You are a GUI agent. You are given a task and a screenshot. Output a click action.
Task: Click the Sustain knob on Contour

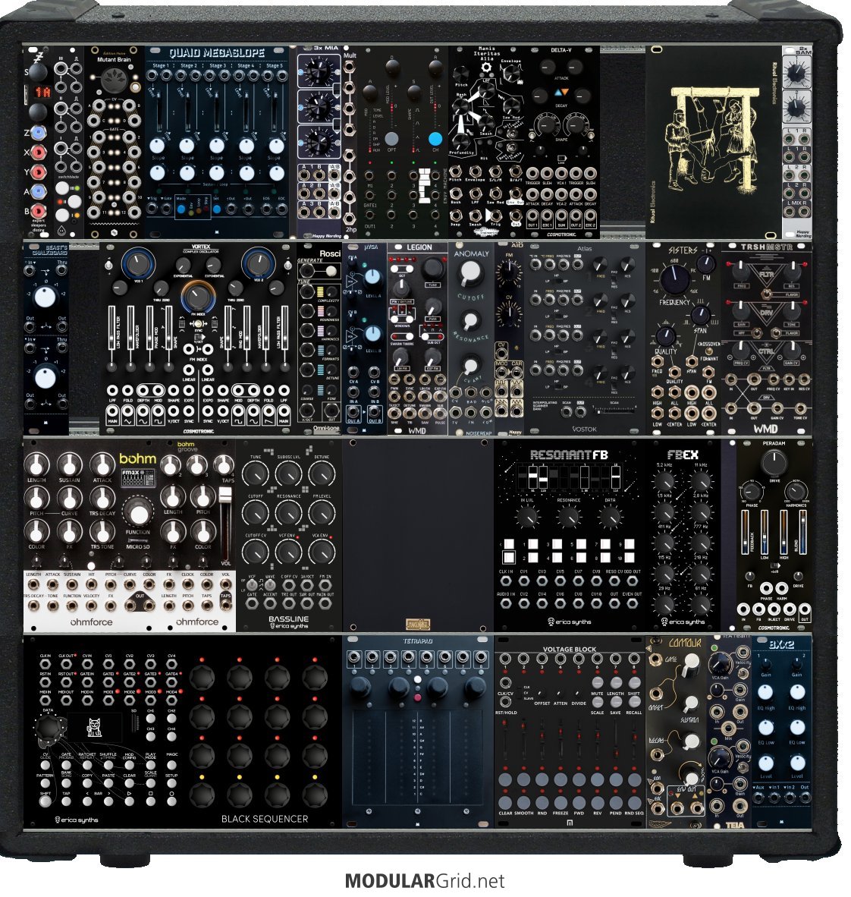click(x=691, y=703)
